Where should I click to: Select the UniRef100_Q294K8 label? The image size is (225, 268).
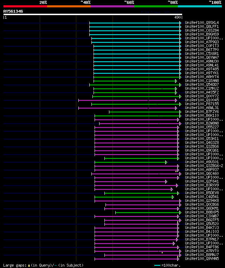202,200
